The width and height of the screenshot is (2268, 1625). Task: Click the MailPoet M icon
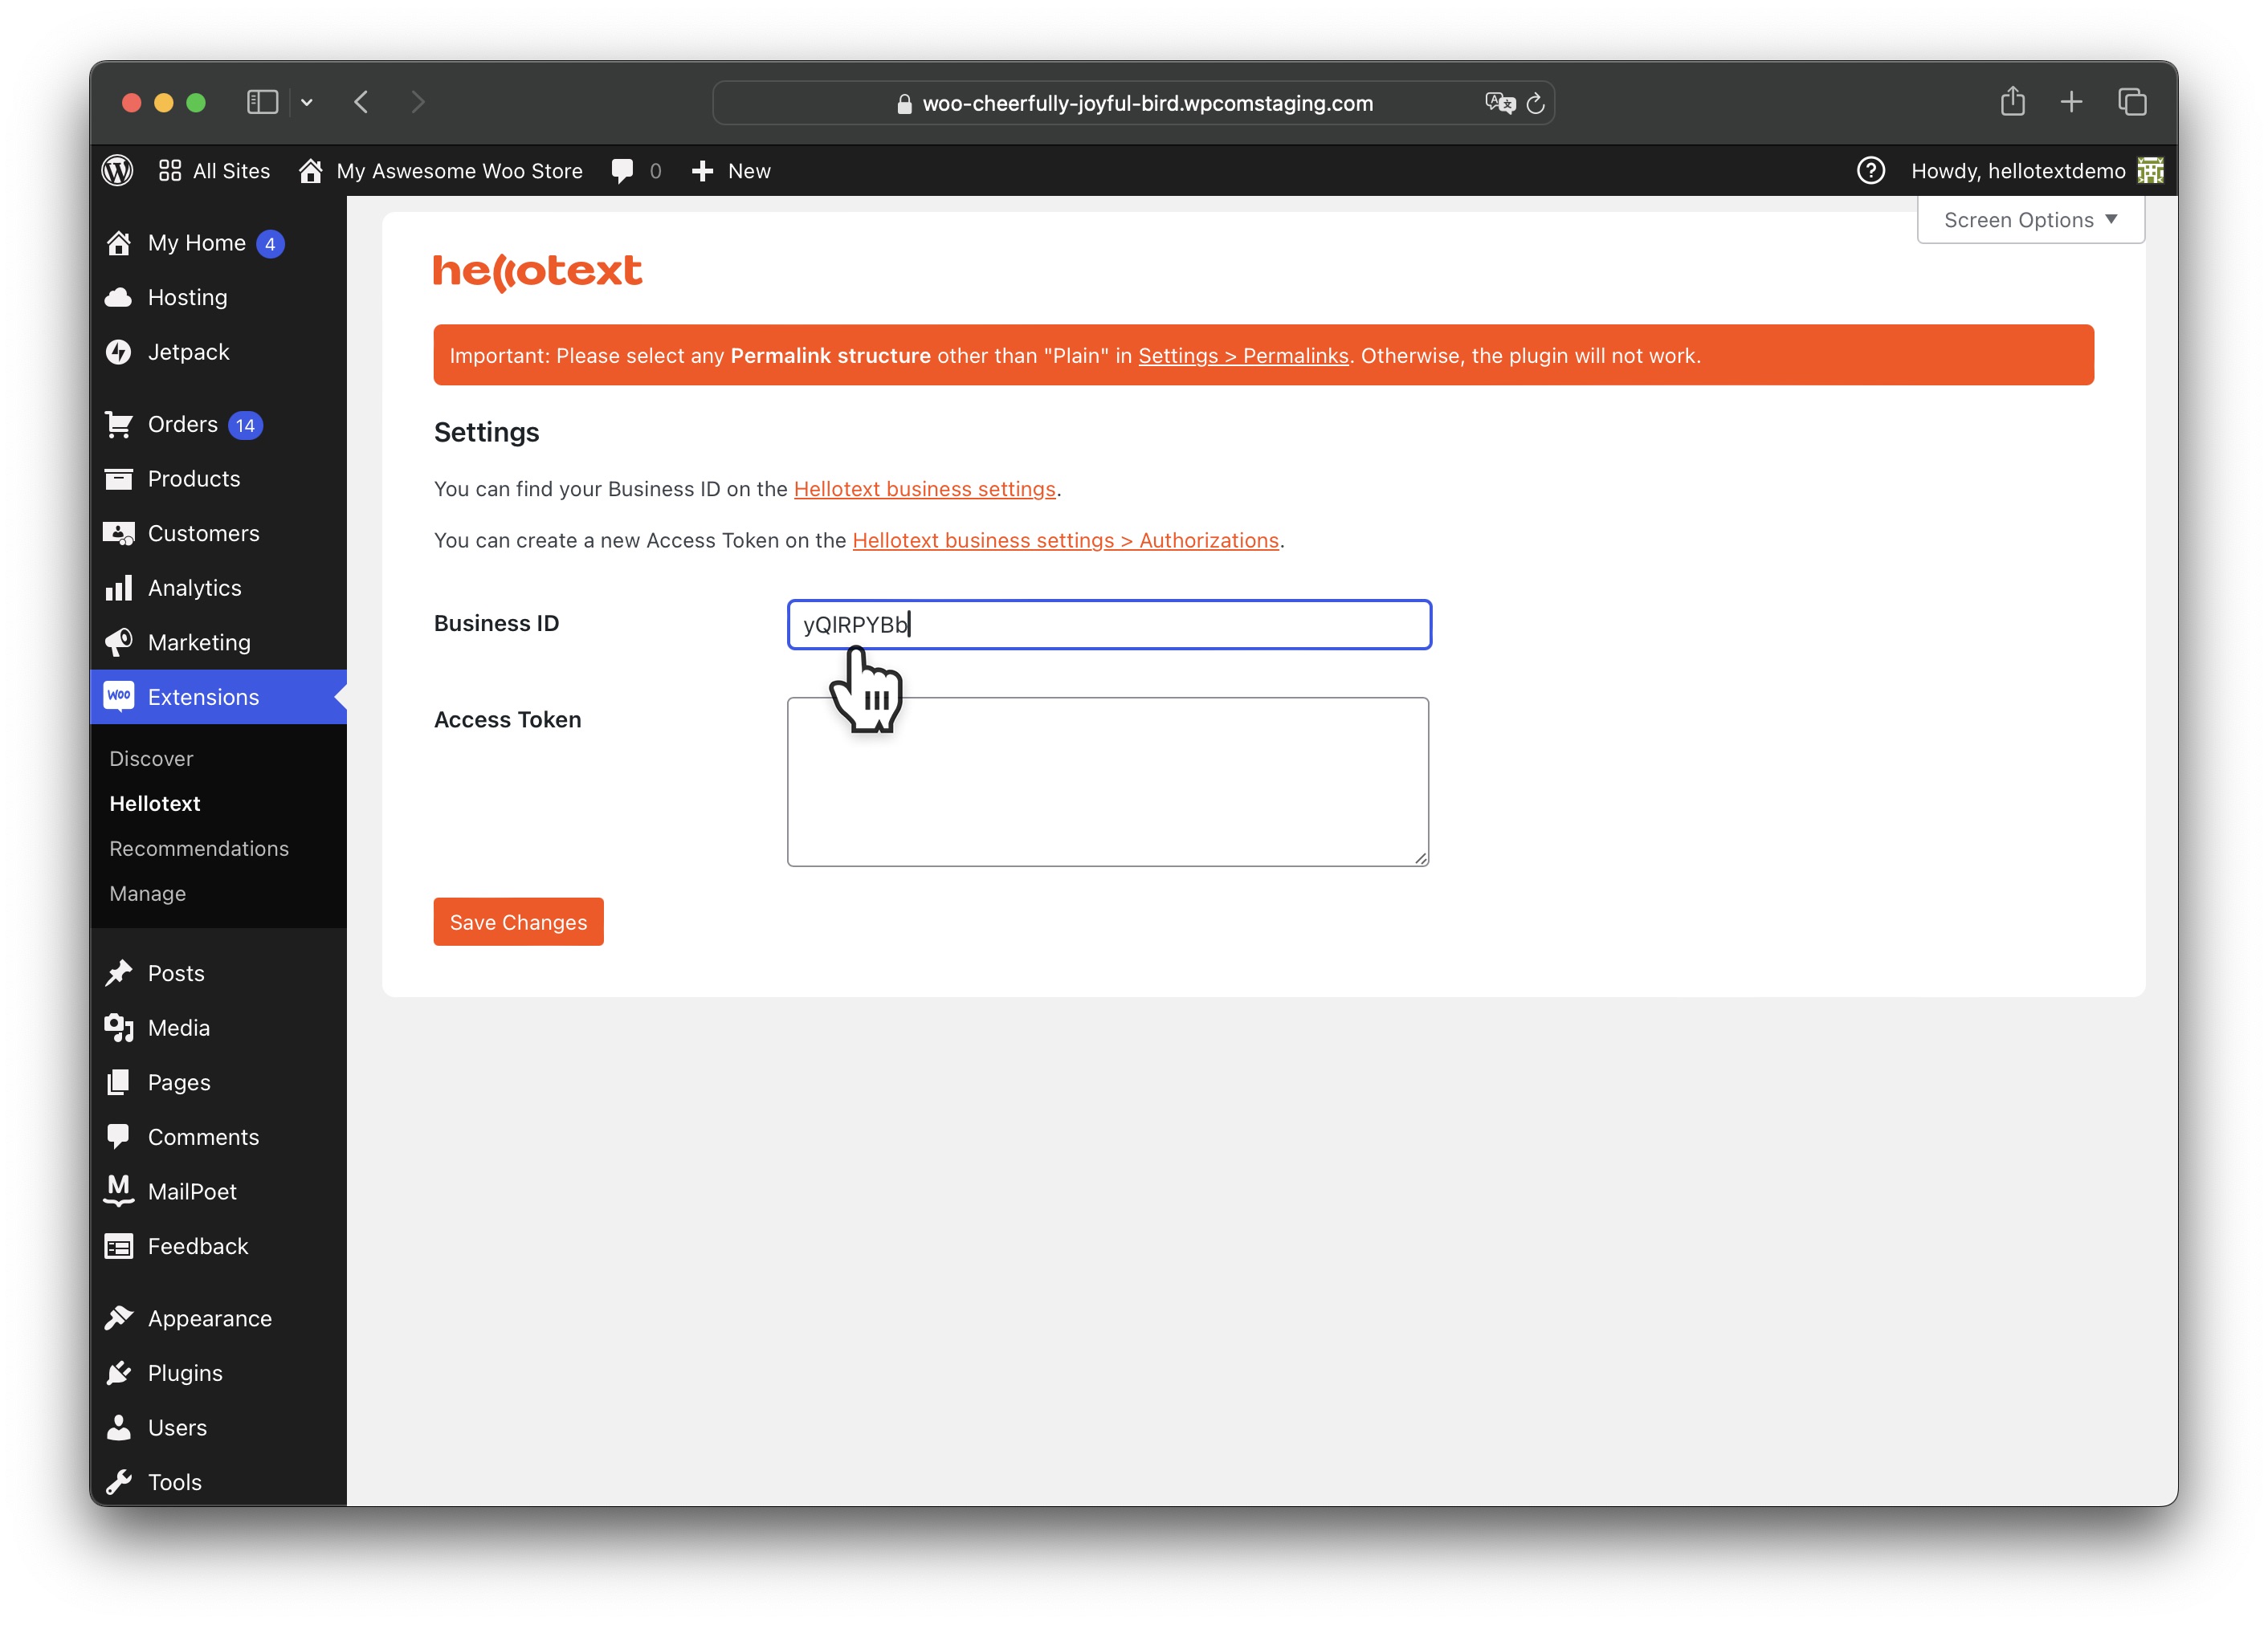tap(119, 1191)
